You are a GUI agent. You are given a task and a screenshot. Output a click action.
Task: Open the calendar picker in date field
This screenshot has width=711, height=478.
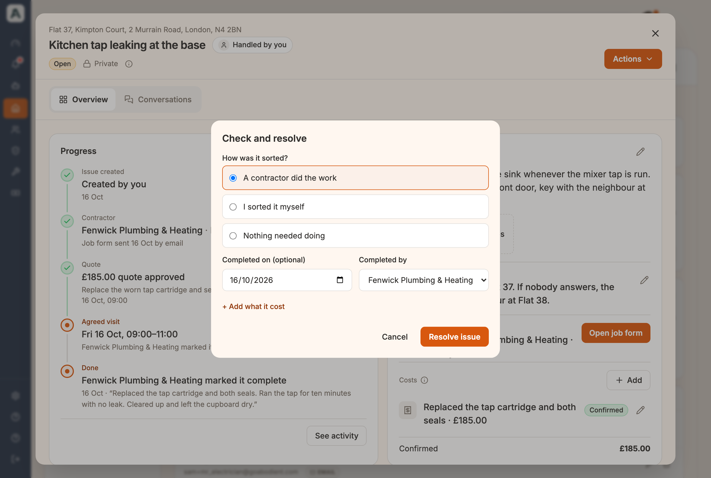tap(340, 280)
